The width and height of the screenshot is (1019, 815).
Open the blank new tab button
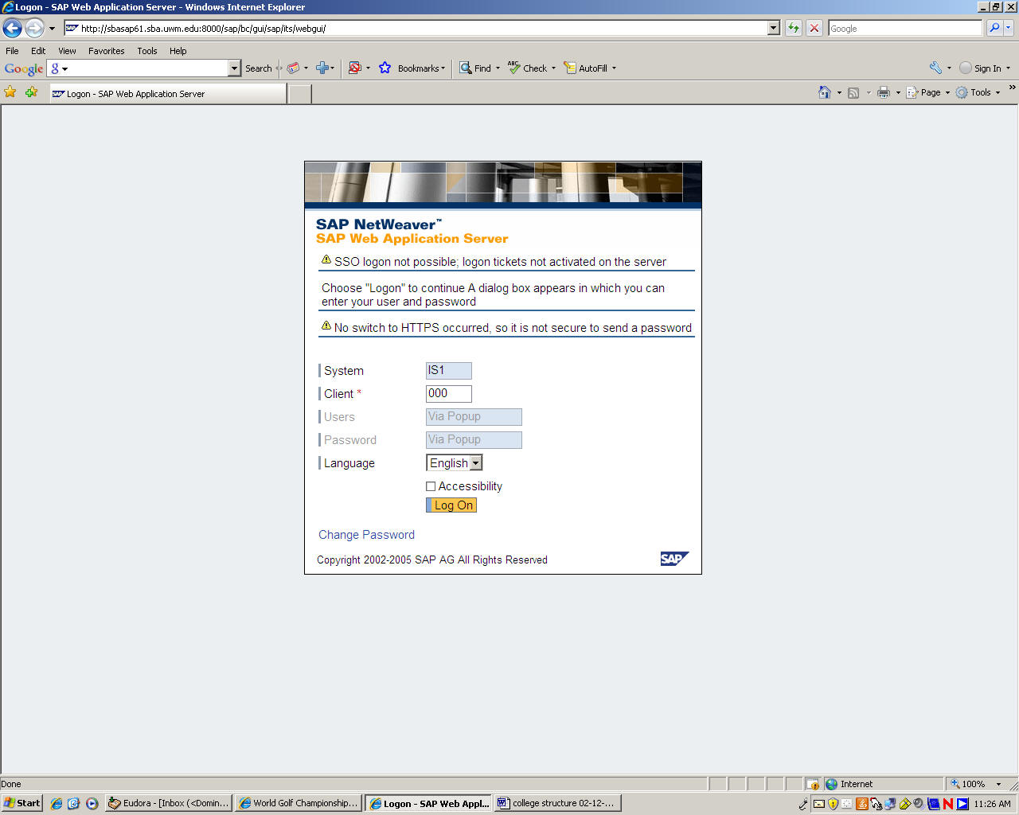tap(300, 94)
